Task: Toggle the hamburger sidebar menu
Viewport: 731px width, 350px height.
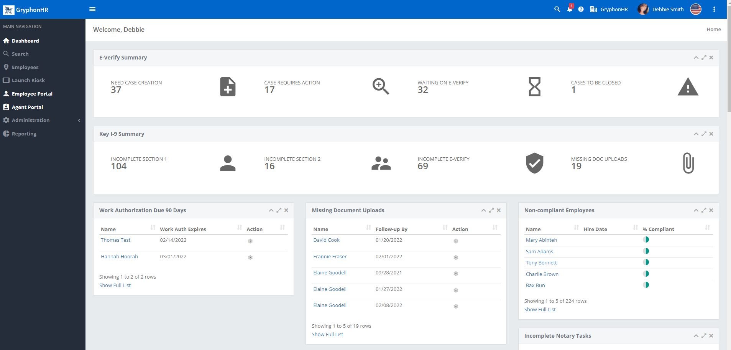Action: click(x=92, y=9)
